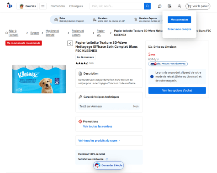Click the Description document icon
Screen dimensions: 217x173
pyautogui.click(x=80, y=74)
